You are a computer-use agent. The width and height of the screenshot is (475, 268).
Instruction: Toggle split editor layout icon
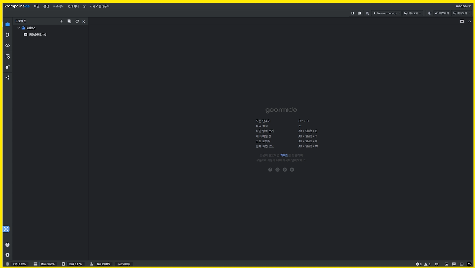tap(462, 21)
